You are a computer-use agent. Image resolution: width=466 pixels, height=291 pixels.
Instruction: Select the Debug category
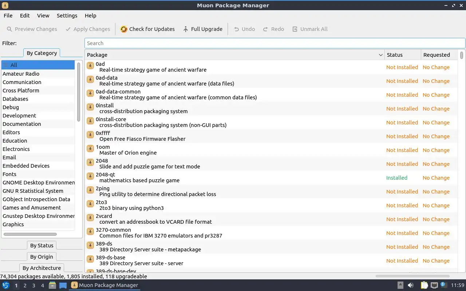[38, 107]
